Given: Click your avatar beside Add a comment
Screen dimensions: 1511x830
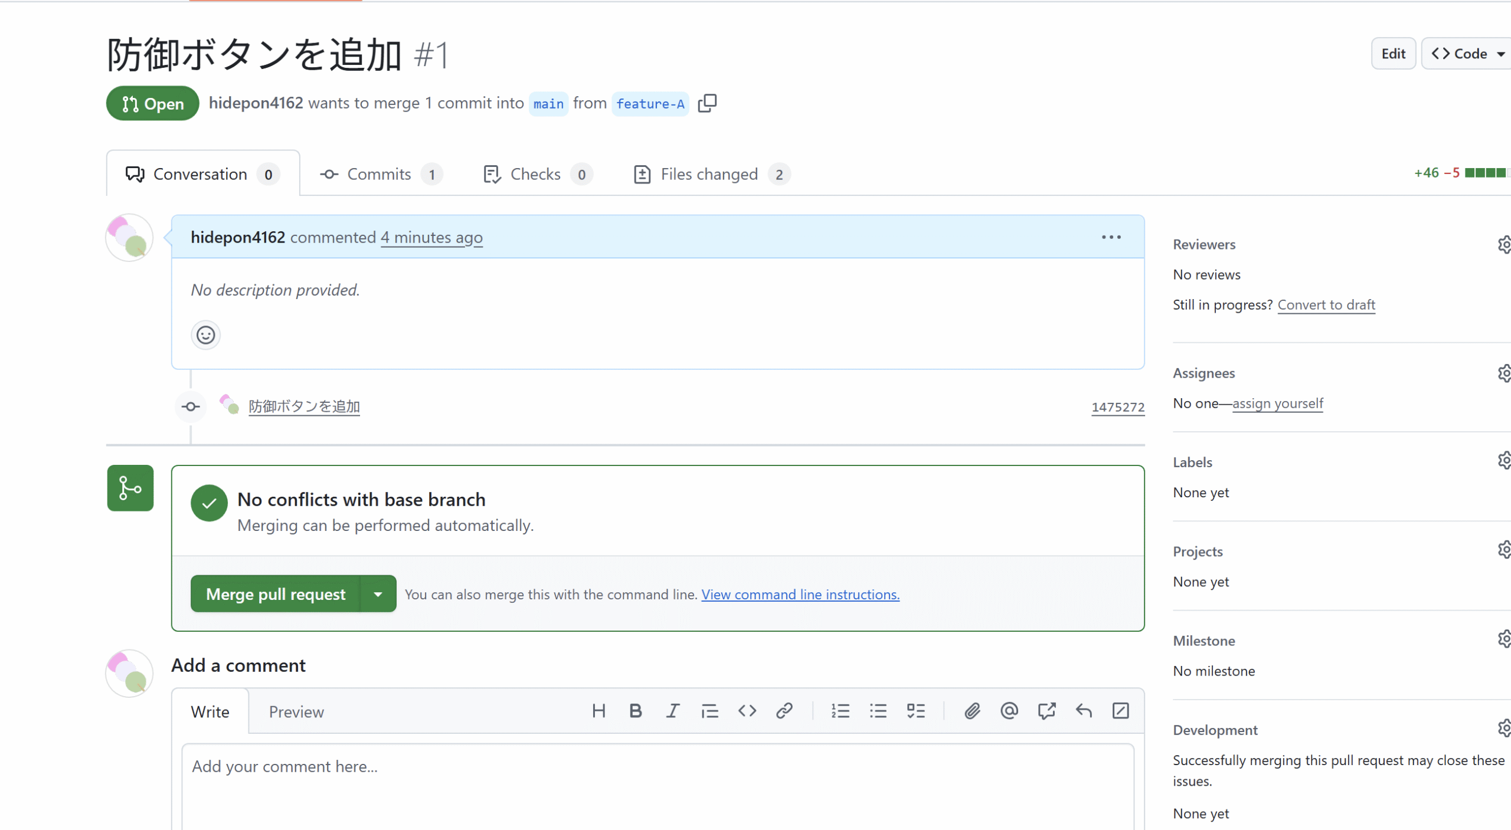Looking at the screenshot, I should pos(129,673).
